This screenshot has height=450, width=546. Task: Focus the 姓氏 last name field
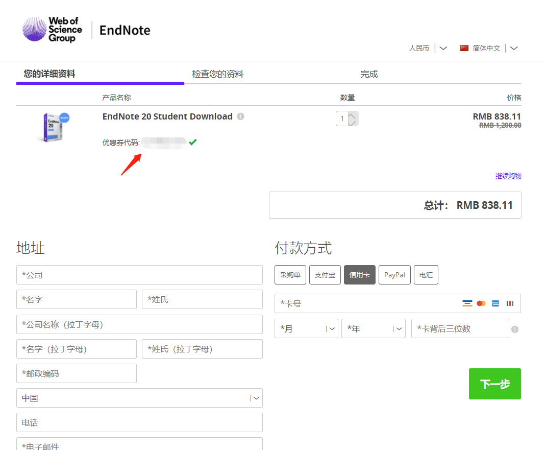tap(202, 299)
